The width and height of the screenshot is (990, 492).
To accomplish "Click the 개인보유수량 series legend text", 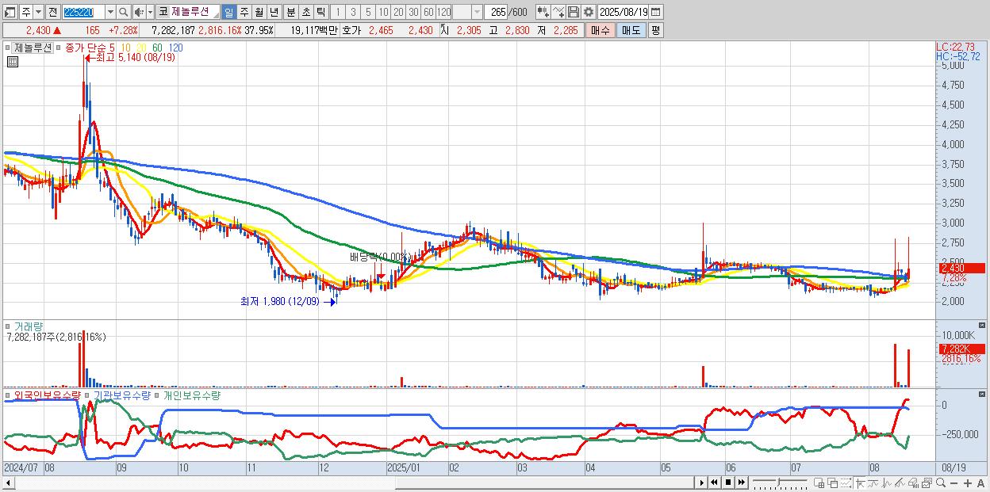I will coord(192,395).
